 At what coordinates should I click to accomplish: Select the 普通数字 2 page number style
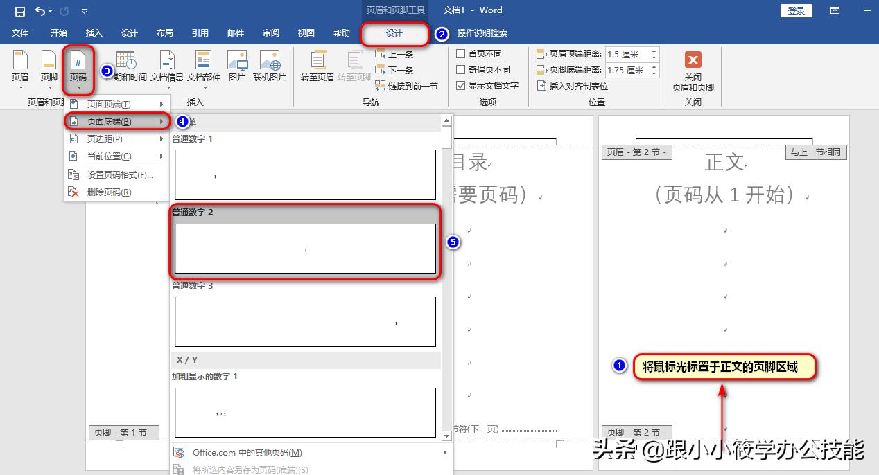coord(305,246)
